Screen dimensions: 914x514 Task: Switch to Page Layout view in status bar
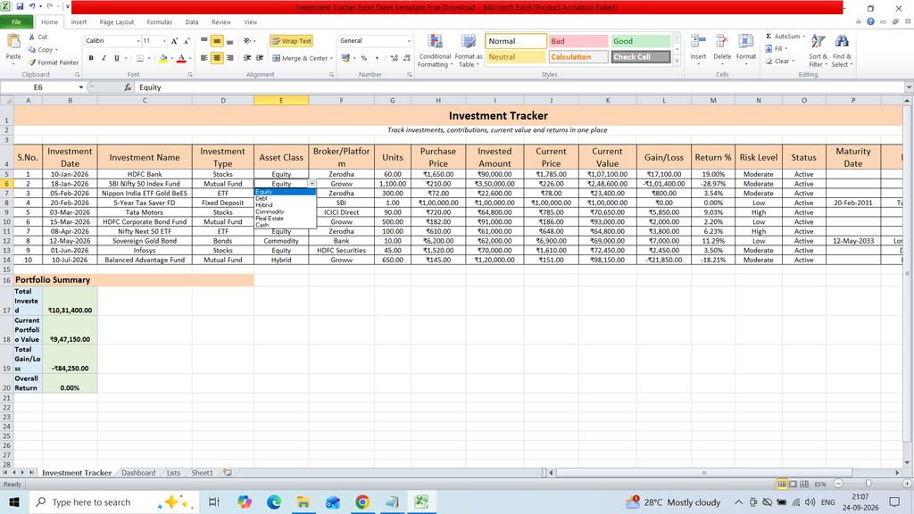point(793,484)
